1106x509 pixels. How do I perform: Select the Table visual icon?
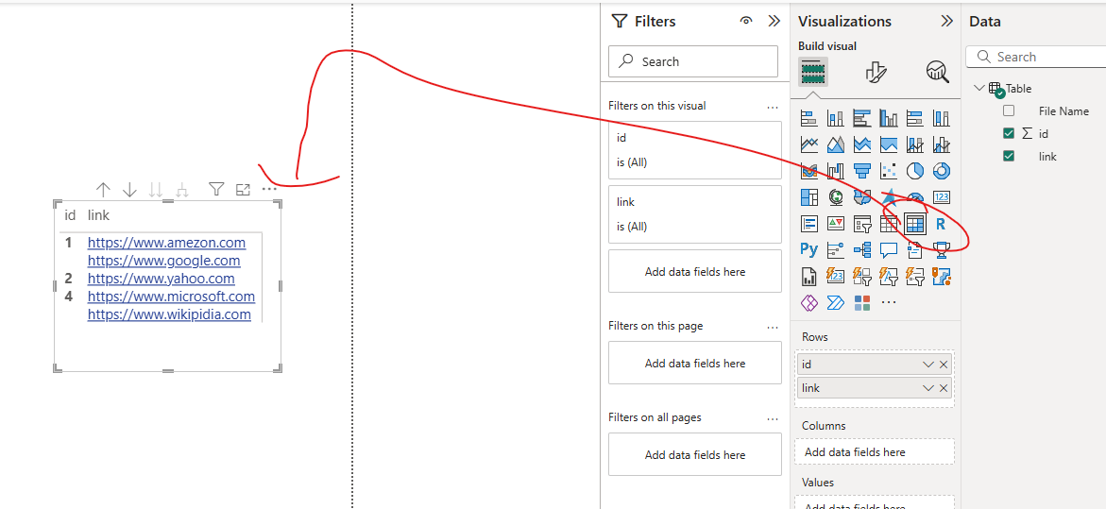pos(888,224)
